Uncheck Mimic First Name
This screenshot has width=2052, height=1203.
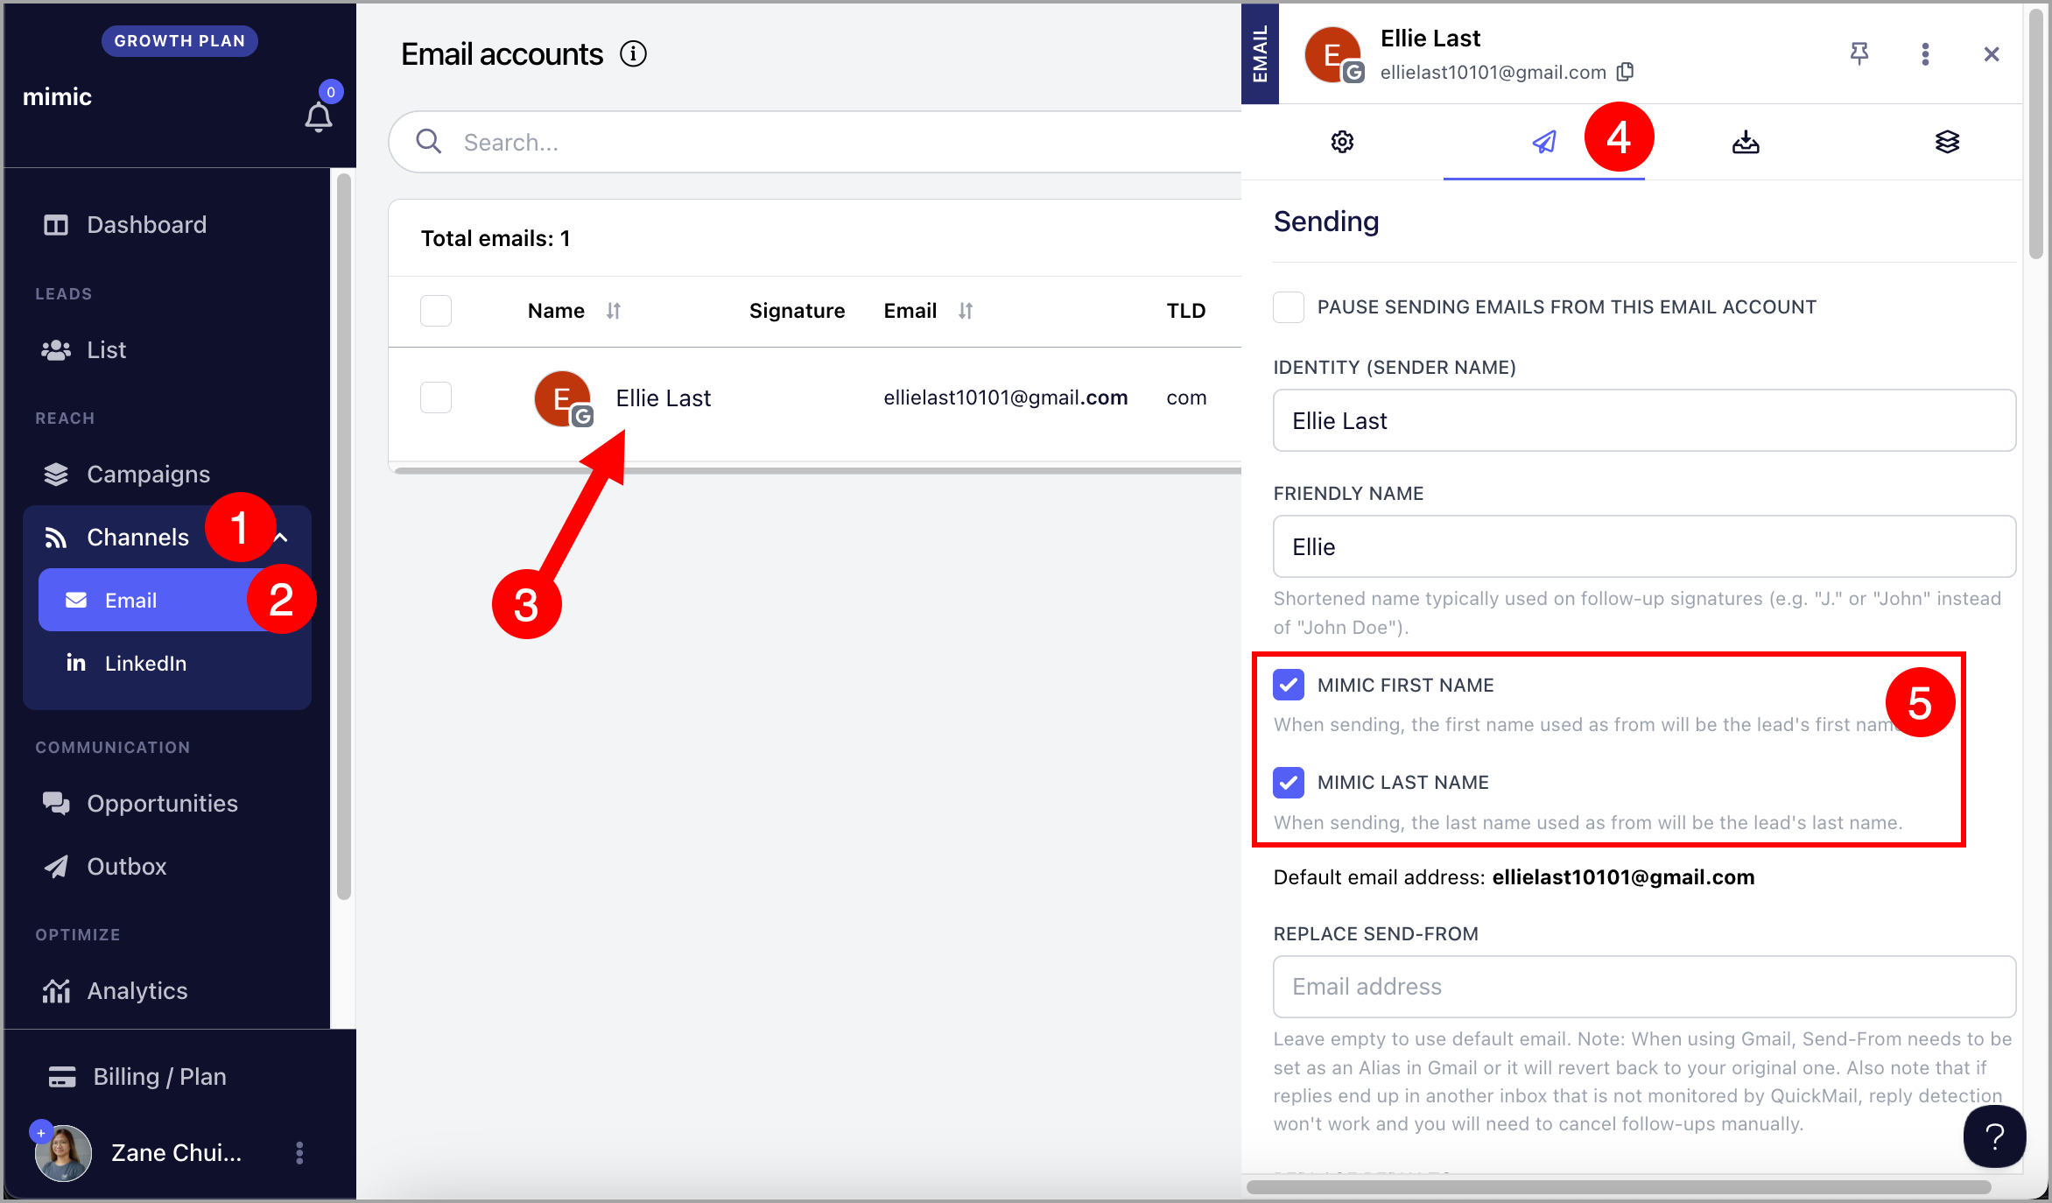(x=1289, y=686)
